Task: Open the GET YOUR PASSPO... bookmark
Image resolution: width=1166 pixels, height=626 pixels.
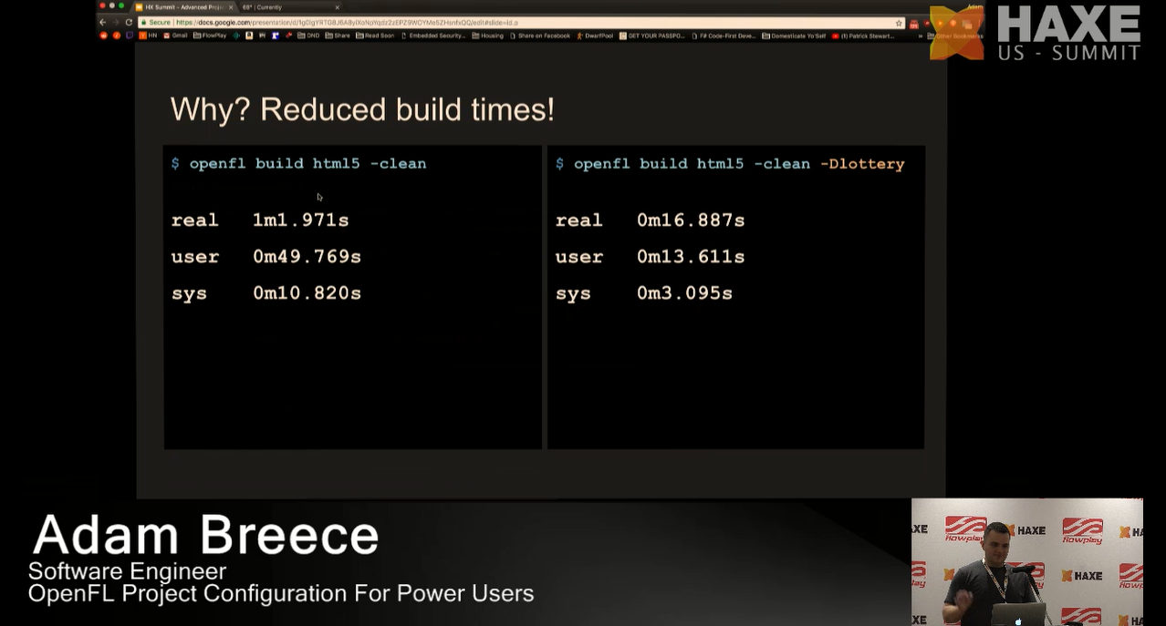Action: coord(651,36)
